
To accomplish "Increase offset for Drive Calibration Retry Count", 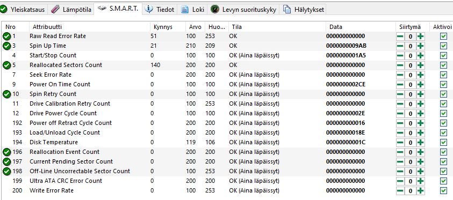I will (x=421, y=104).
